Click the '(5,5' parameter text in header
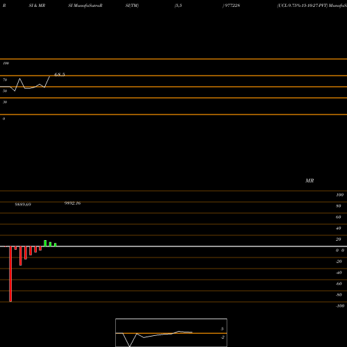This screenshot has width=347, height=347. click(178, 6)
